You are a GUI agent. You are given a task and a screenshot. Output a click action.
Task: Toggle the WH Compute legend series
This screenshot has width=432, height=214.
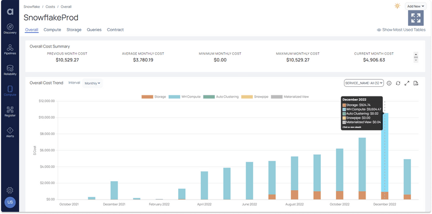point(185,97)
